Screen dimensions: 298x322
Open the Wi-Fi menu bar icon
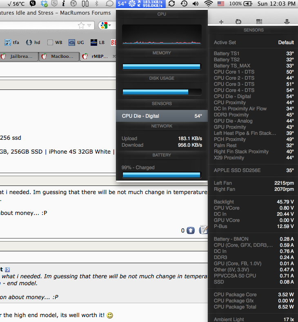209,4
